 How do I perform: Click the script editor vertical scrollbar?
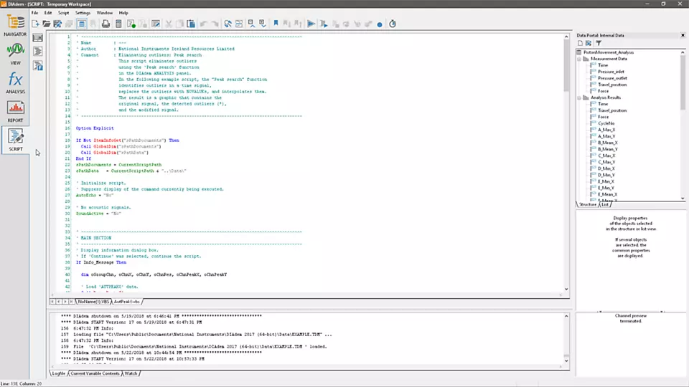click(x=566, y=163)
